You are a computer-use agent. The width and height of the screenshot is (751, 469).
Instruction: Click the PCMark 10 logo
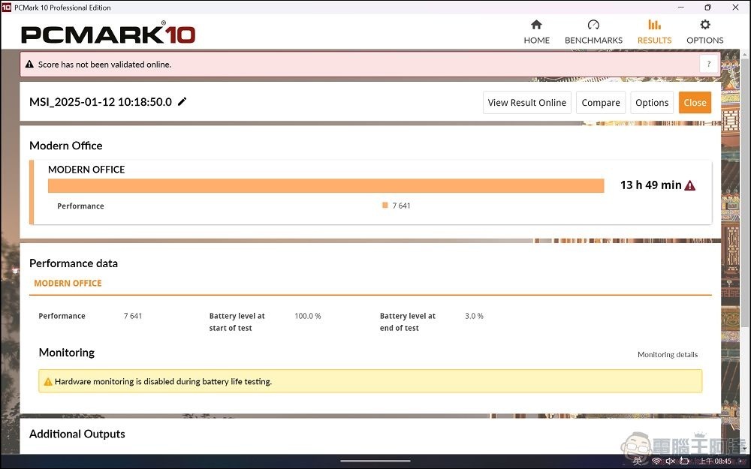(x=108, y=35)
